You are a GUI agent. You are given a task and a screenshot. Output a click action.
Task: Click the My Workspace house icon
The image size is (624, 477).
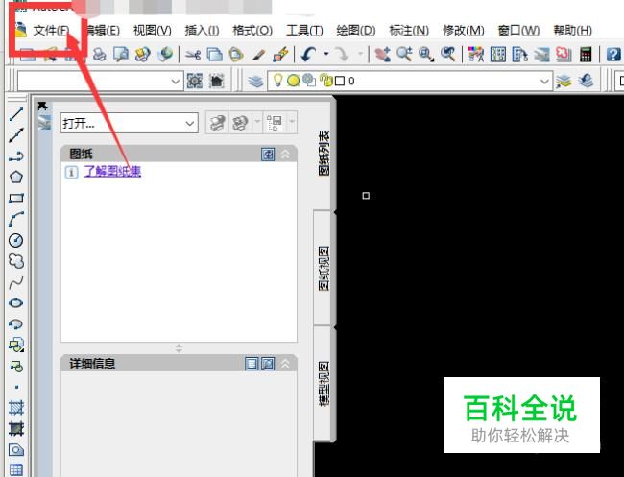click(217, 82)
